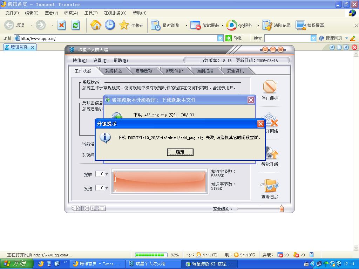Switch to 游戏保护 tab
Viewport: 359px width, 269px height.
pos(174,71)
